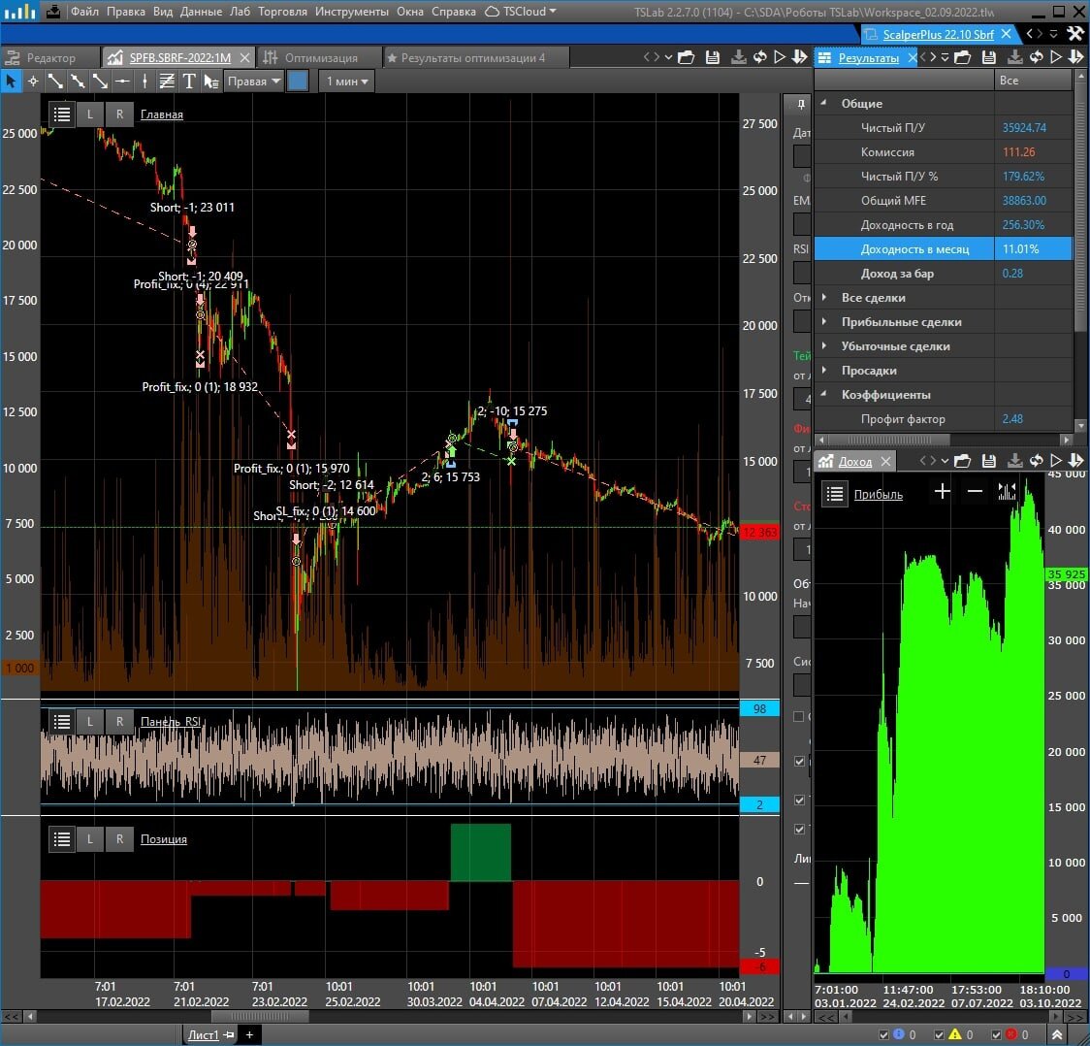Open ScalperPlus 22.10 Sbrf script tab
The height and width of the screenshot is (1046, 1090).
coord(937,34)
